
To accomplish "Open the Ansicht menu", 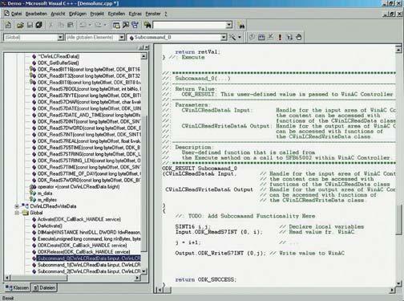I will point(58,14).
